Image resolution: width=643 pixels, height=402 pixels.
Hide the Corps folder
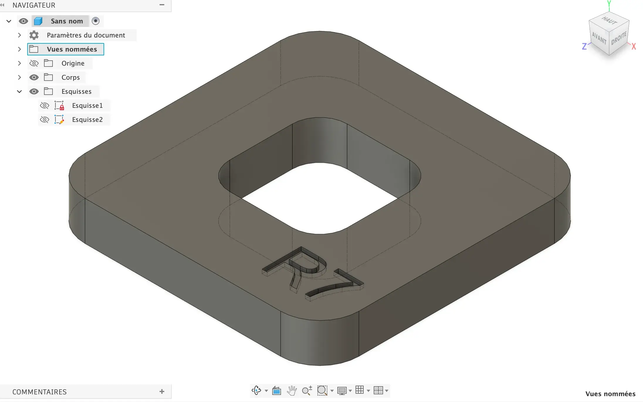34,77
